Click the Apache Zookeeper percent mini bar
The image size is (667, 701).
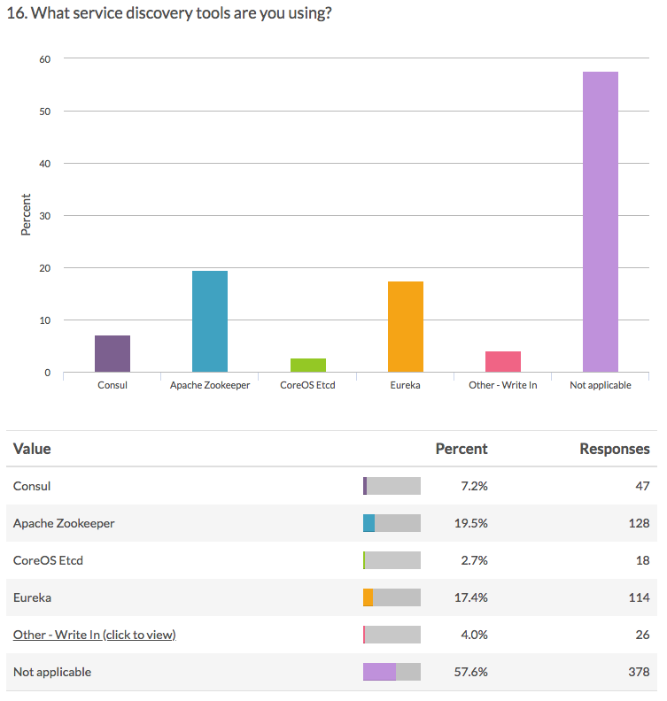(x=392, y=523)
